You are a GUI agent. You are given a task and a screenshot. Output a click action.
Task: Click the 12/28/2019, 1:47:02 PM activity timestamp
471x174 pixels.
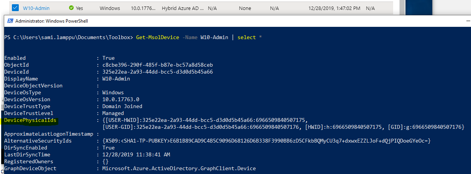click(334, 8)
